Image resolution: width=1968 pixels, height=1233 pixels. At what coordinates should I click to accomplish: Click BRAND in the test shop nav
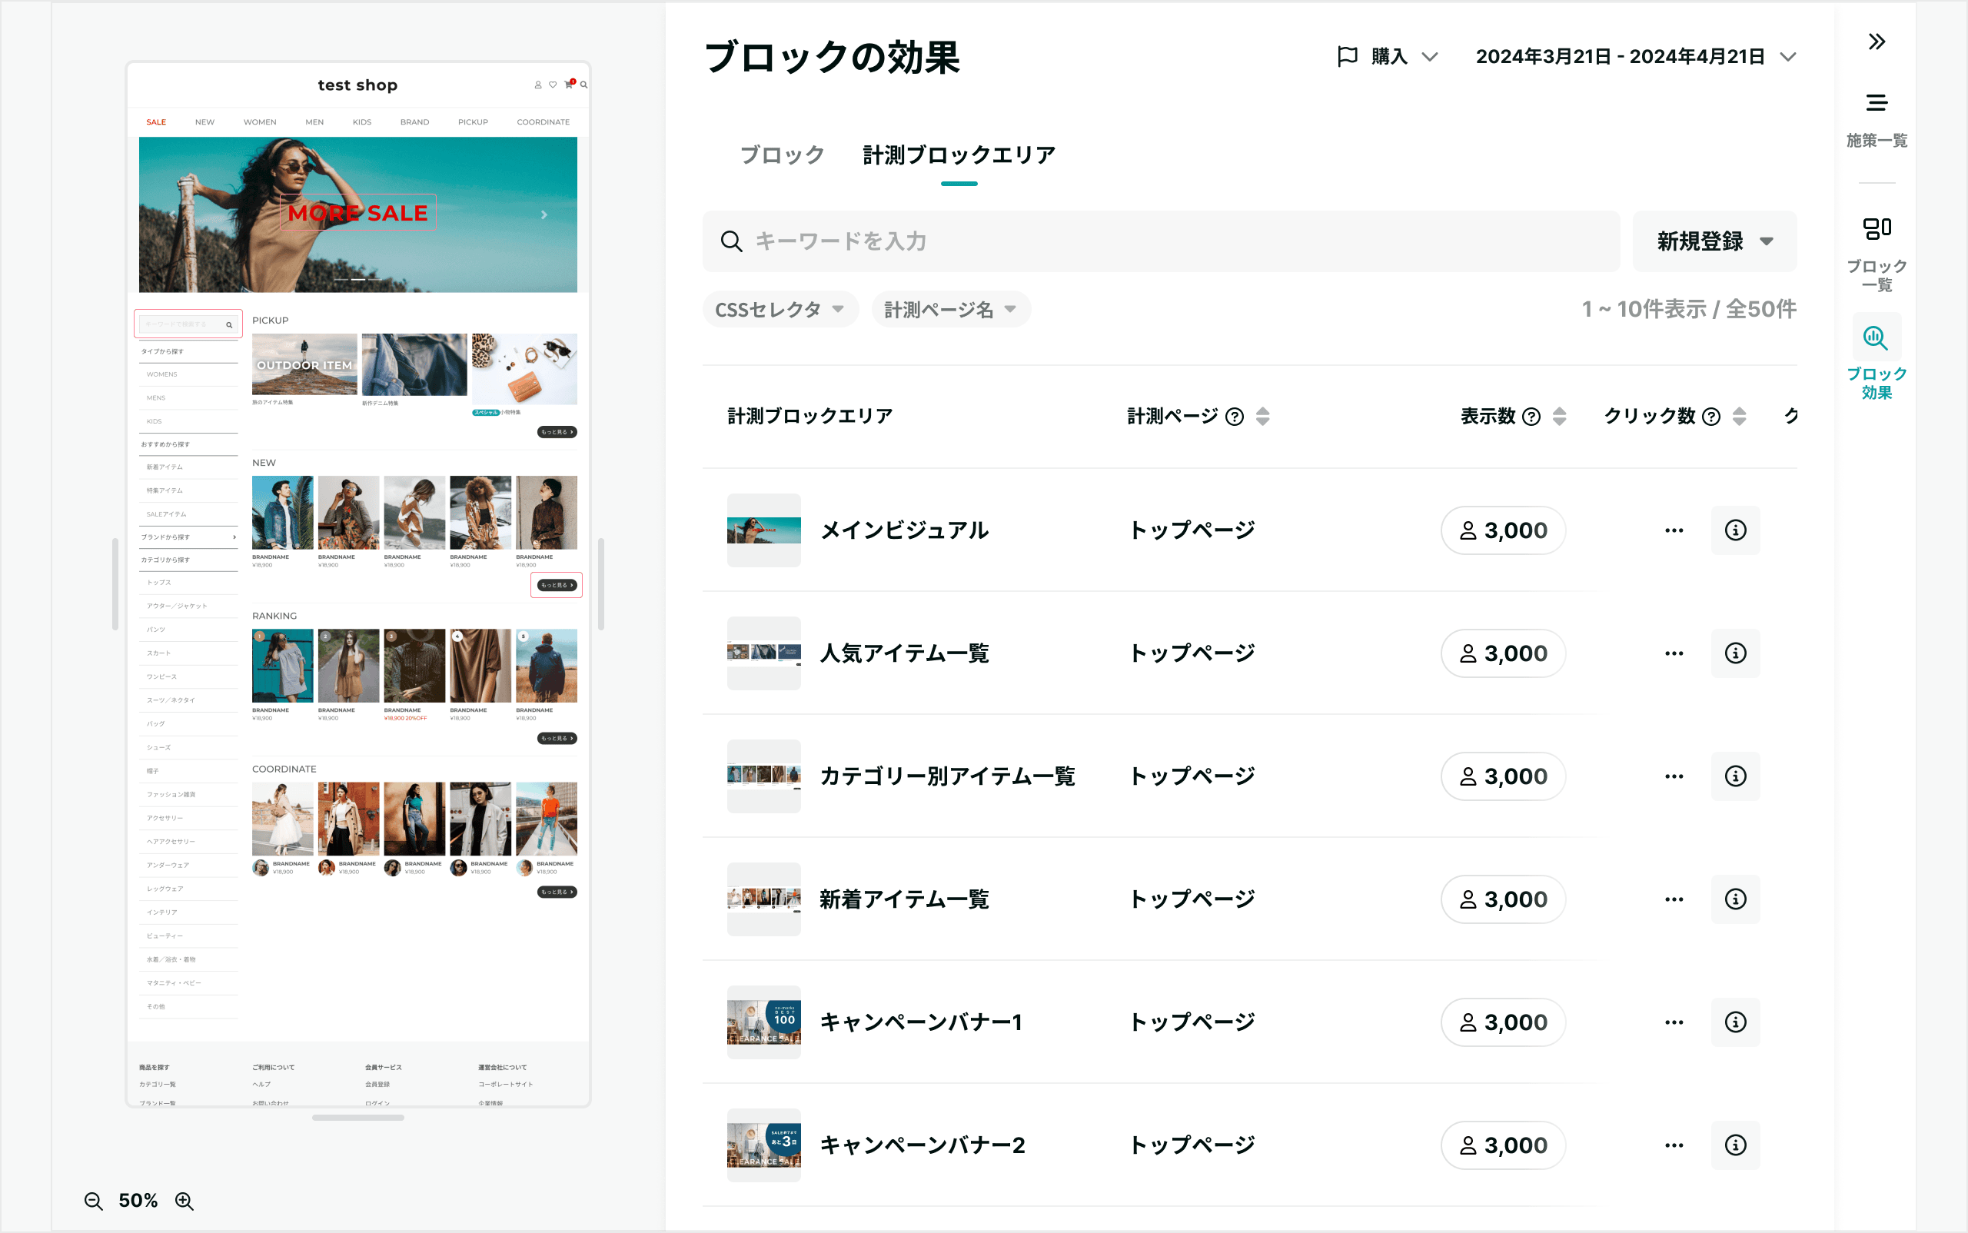coord(414,122)
